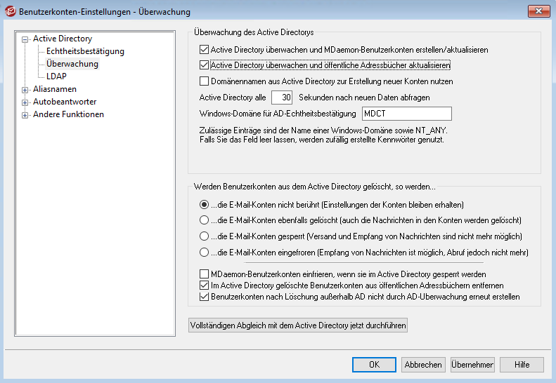This screenshot has height=383, width=556.
Task: Choose the E-Mail-Konten gesperrt radio option
Action: (x=204, y=236)
